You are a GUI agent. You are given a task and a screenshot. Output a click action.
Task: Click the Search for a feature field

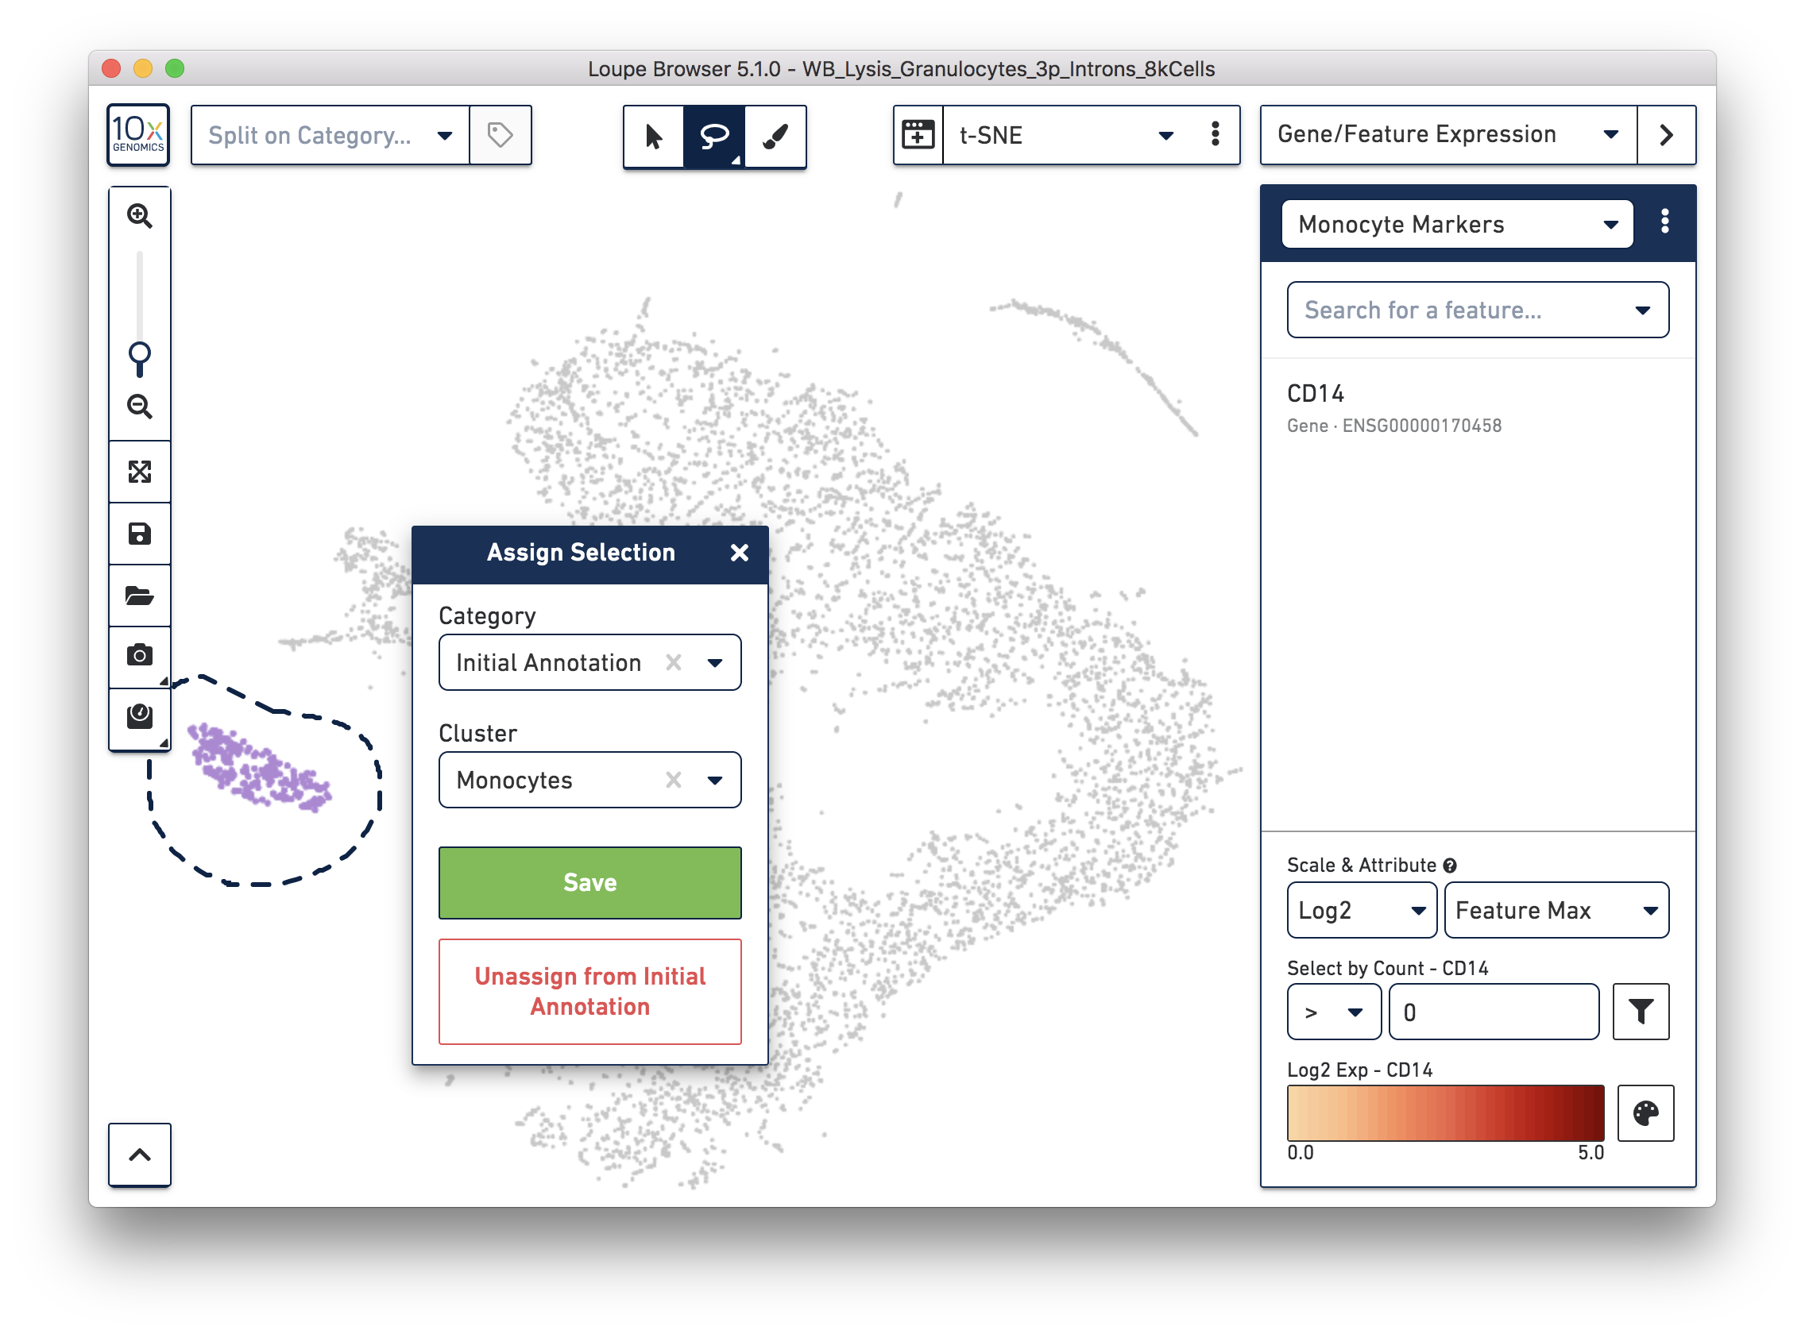pyautogui.click(x=1478, y=310)
